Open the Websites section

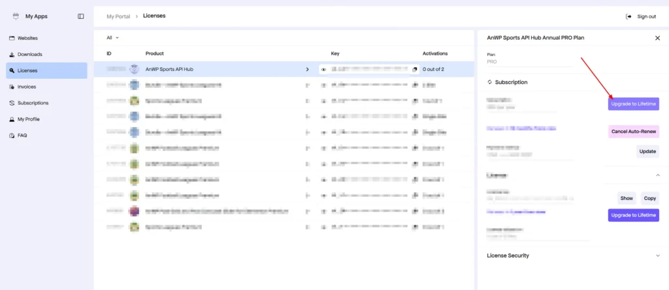(x=46, y=38)
